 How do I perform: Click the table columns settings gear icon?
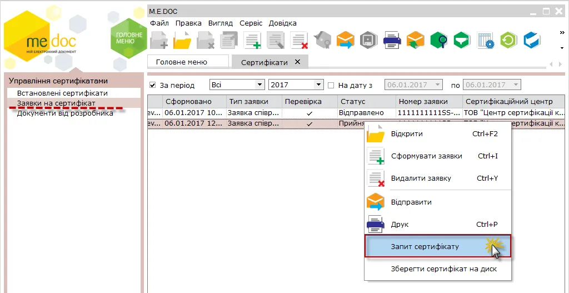[x=486, y=40]
